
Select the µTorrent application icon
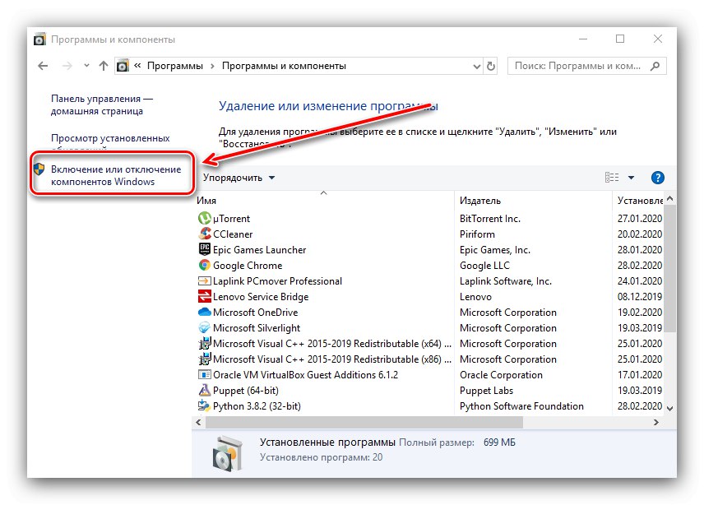point(203,218)
